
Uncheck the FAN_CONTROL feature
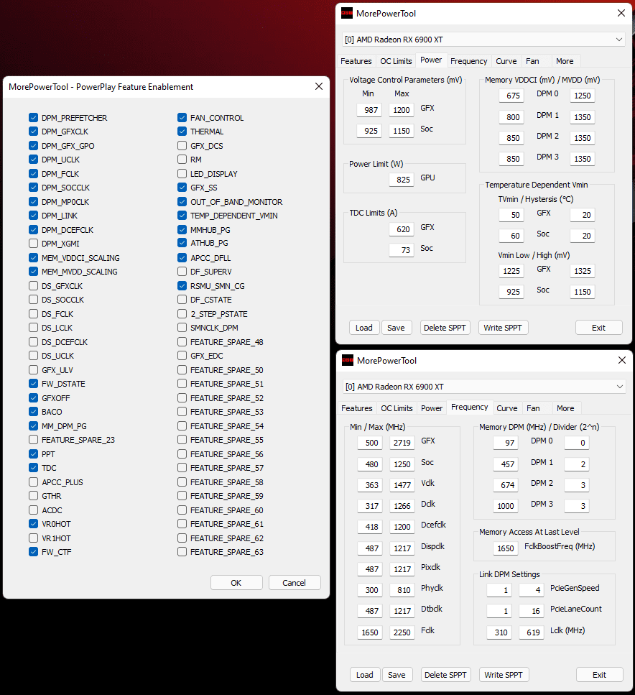pos(182,117)
